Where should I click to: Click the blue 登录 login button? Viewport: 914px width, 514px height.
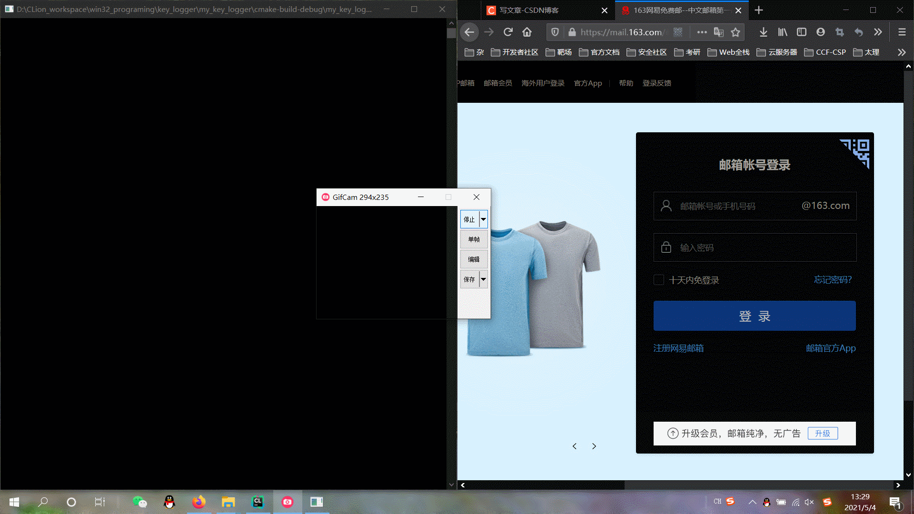coord(755,316)
